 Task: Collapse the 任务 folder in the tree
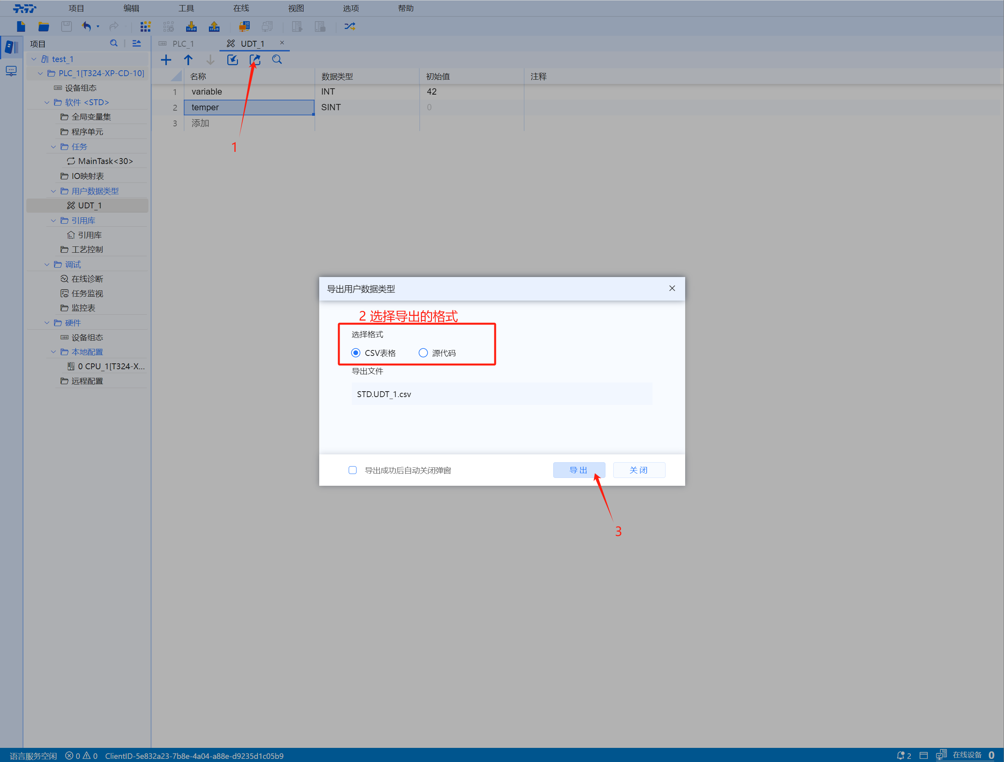[x=53, y=146]
